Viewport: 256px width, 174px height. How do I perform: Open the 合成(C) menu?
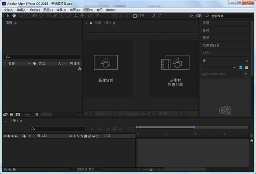tap(35, 10)
